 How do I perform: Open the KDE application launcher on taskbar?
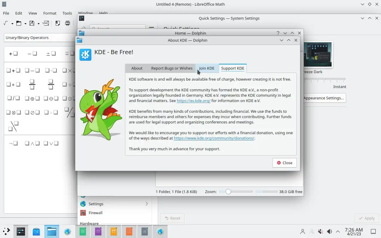point(6,231)
